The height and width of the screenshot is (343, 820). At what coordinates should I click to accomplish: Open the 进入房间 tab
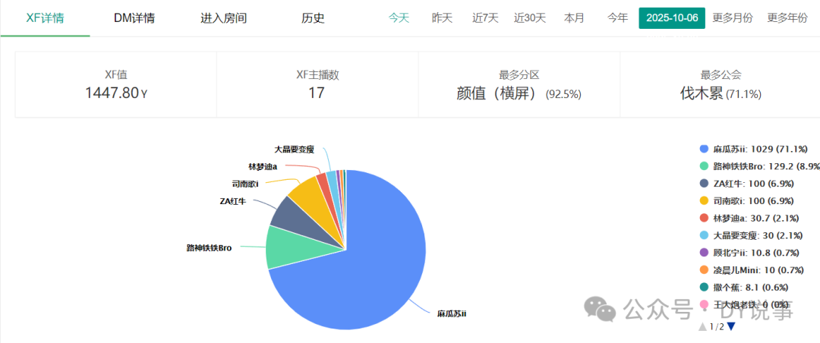point(223,18)
